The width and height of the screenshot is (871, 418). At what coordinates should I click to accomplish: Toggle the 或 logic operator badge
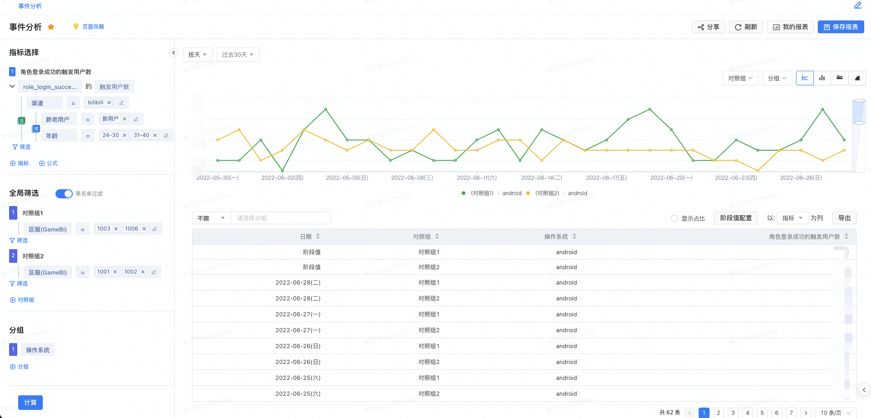[36, 129]
